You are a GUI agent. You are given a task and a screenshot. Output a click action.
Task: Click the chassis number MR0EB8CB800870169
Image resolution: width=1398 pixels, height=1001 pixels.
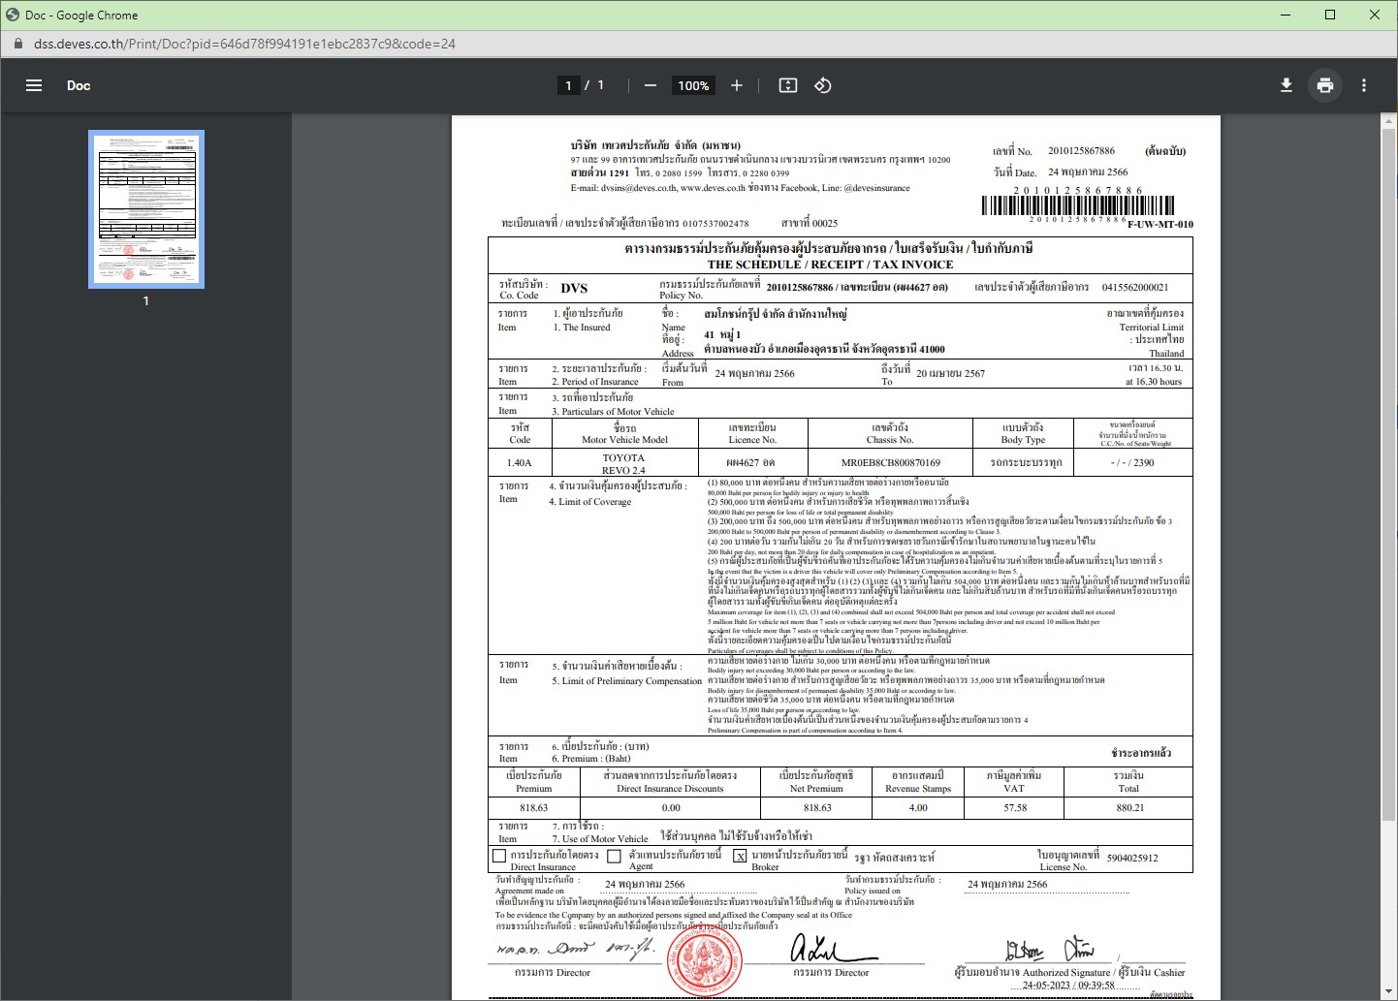pyautogui.click(x=890, y=462)
